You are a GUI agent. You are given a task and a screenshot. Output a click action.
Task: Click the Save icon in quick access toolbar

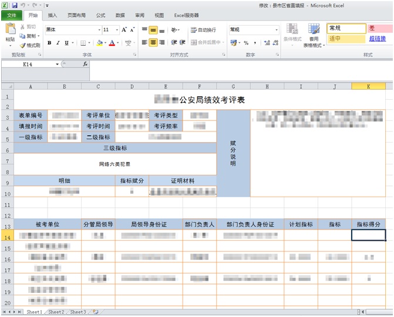click(x=15, y=5)
